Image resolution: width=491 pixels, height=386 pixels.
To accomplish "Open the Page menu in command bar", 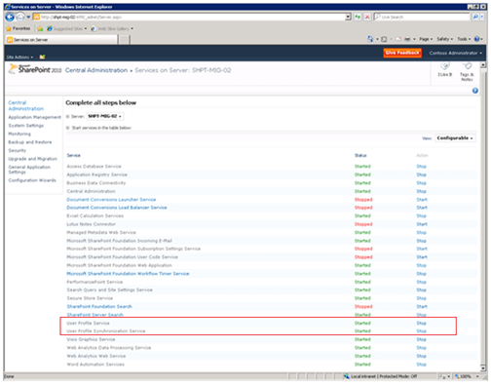I will (426, 39).
